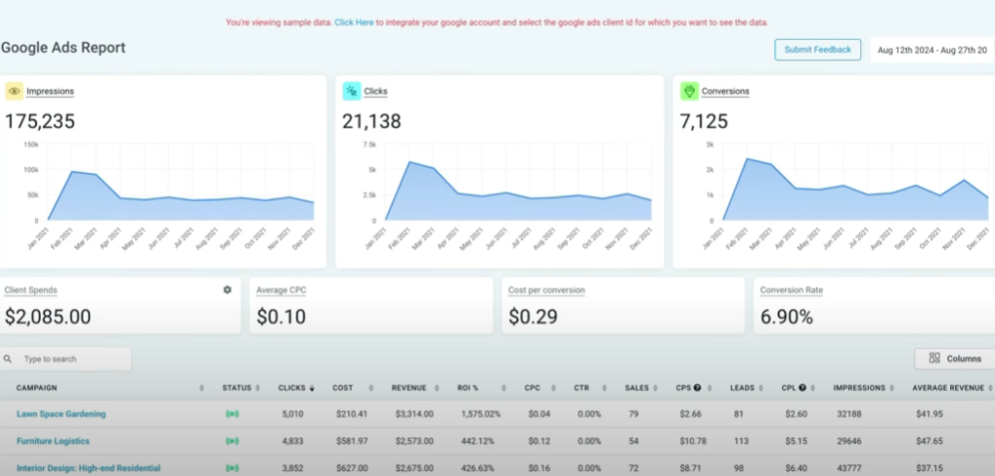Viewport: 995px width, 476px height.
Task: Click the 7,125 conversions total
Action: pos(703,121)
